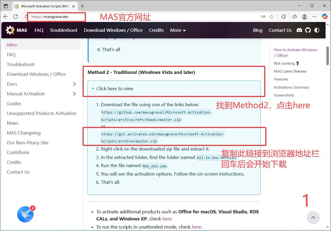Viewport: 331px width, 231px height.
Task: Open Blog in the top navbar
Action: 258,30
